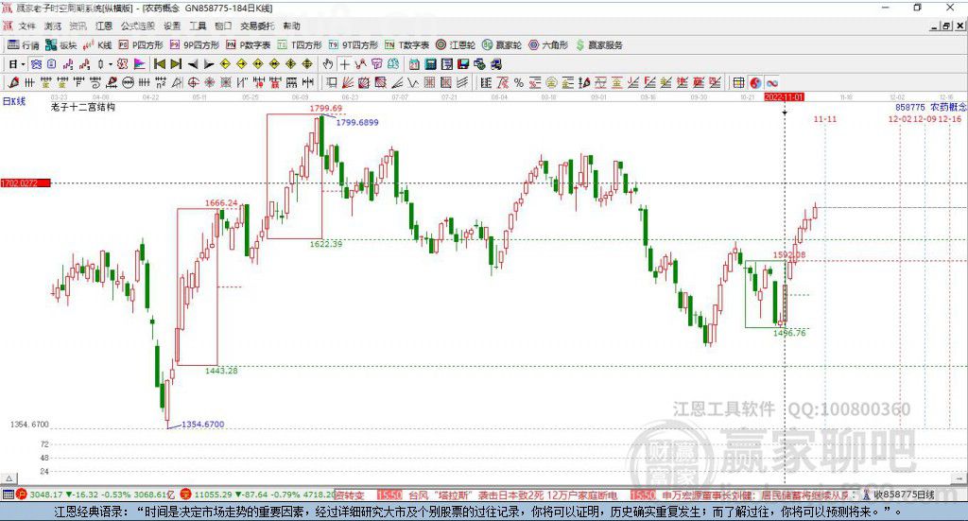Image resolution: width=968 pixels, height=521 pixels.
Task: Click the 12-09 future date marker
Action: (925, 119)
